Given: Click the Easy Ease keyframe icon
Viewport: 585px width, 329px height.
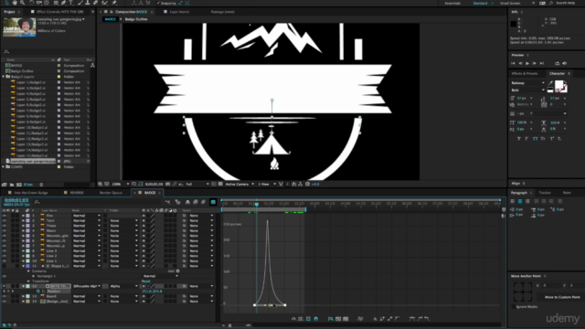Looking at the screenshot, I should [412, 319].
